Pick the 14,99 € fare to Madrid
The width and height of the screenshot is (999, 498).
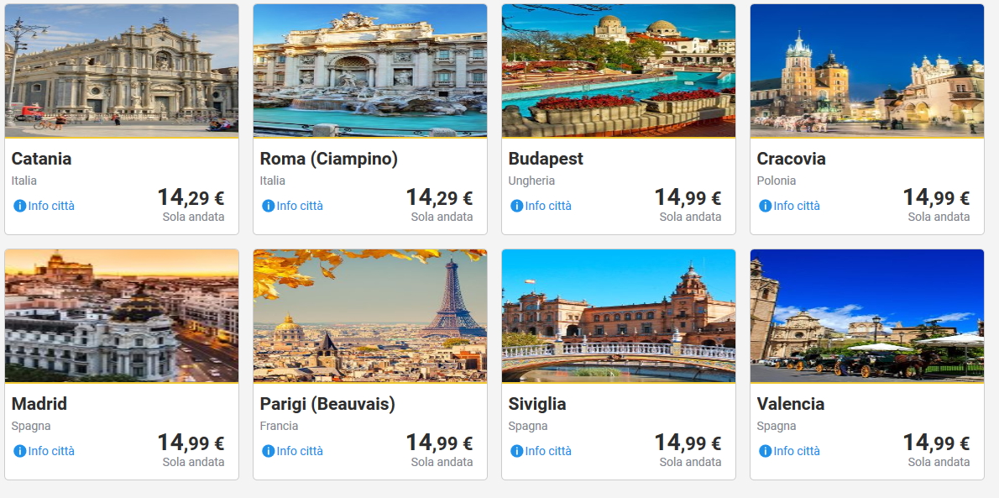tap(191, 443)
